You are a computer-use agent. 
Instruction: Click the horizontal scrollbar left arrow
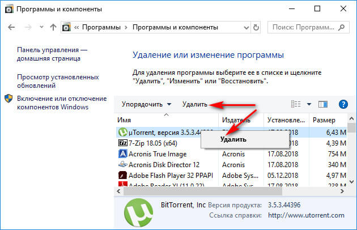click(x=118, y=191)
